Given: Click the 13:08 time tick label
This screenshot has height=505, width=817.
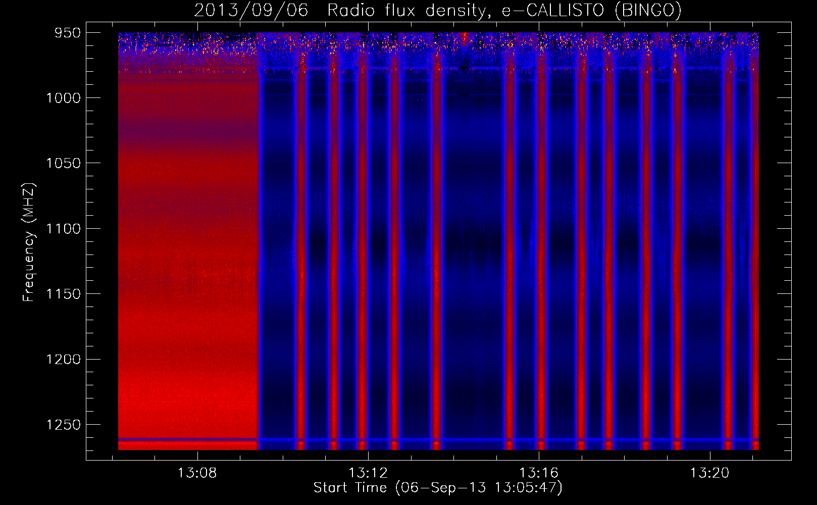Looking at the screenshot, I should [197, 473].
